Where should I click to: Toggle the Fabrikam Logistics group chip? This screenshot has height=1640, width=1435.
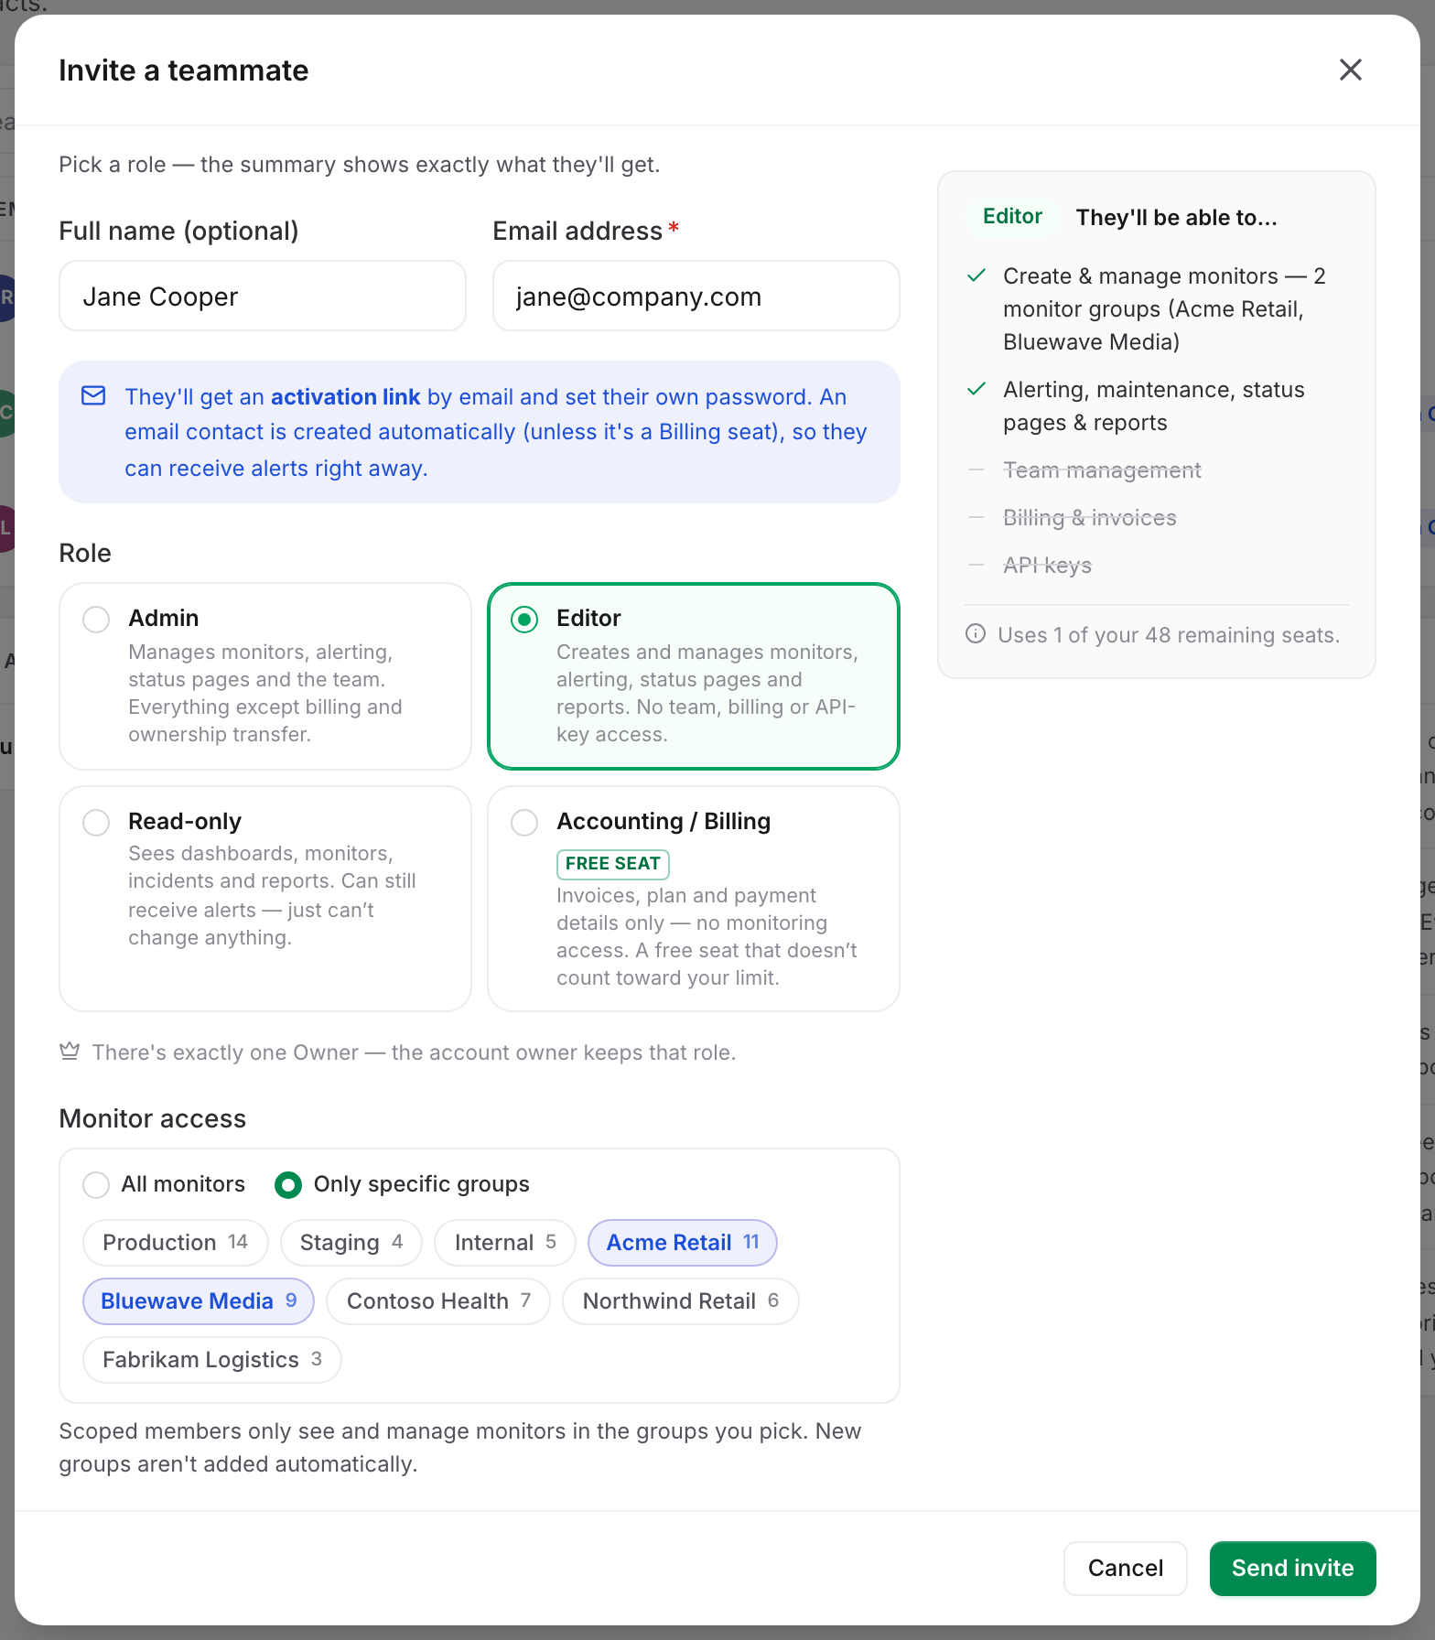212,1360
